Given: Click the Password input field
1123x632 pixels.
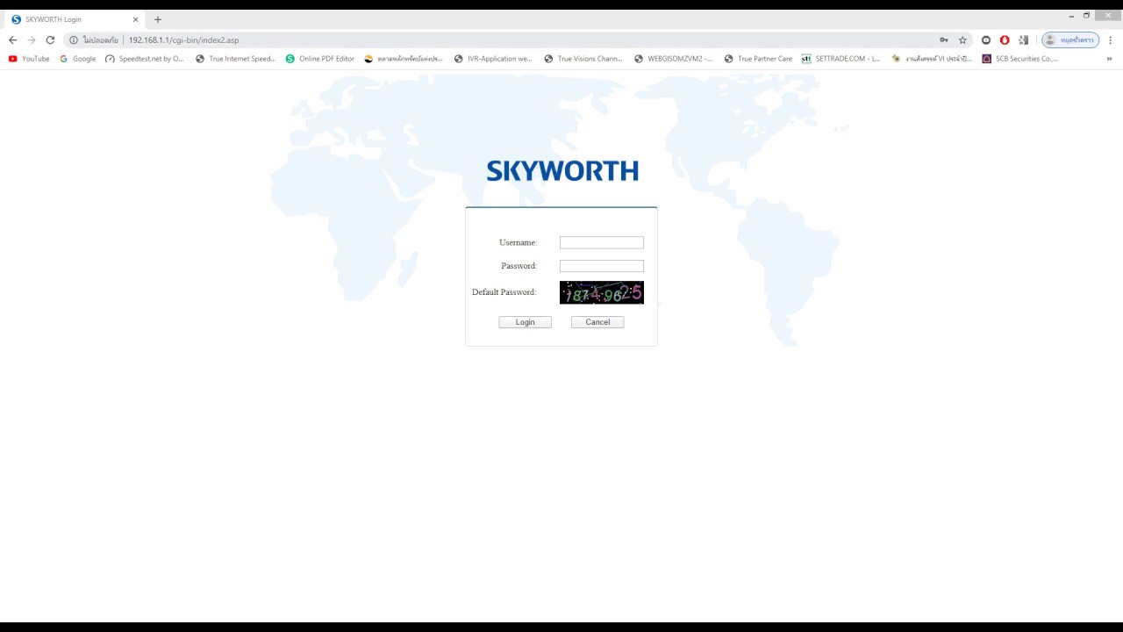Looking at the screenshot, I should click(x=602, y=266).
